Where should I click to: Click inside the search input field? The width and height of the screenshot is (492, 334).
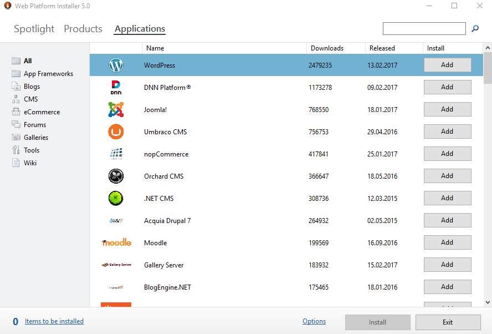point(424,29)
